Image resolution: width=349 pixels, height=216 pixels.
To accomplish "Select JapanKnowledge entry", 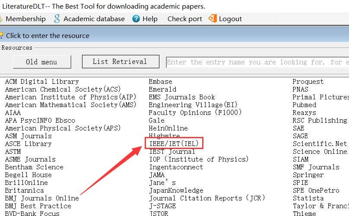I will (x=176, y=191).
